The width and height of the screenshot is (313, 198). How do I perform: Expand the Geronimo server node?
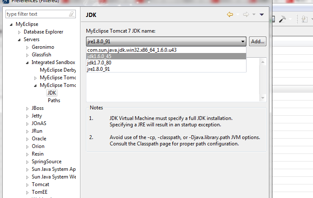click(28, 47)
